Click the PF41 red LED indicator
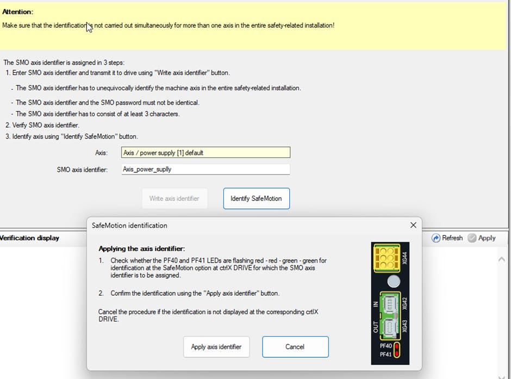 click(x=397, y=354)
